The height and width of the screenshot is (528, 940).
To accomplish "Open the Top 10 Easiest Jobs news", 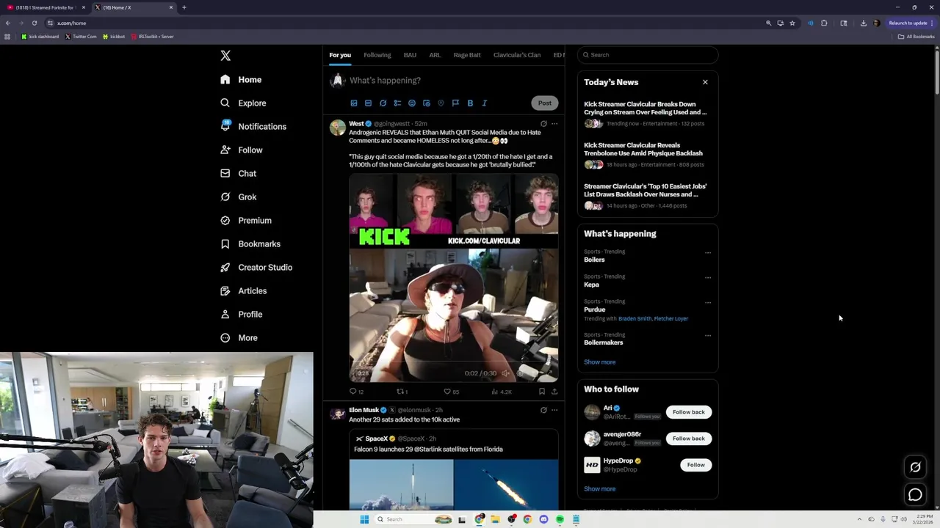I will pyautogui.click(x=646, y=190).
